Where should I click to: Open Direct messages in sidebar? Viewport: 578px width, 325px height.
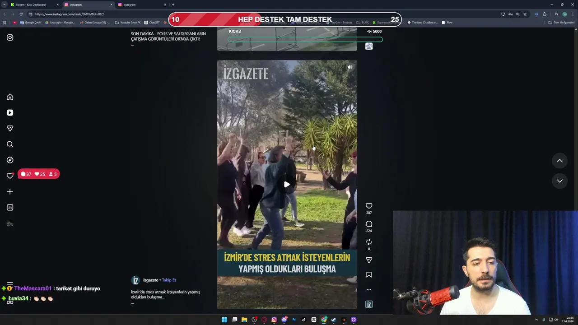10,129
